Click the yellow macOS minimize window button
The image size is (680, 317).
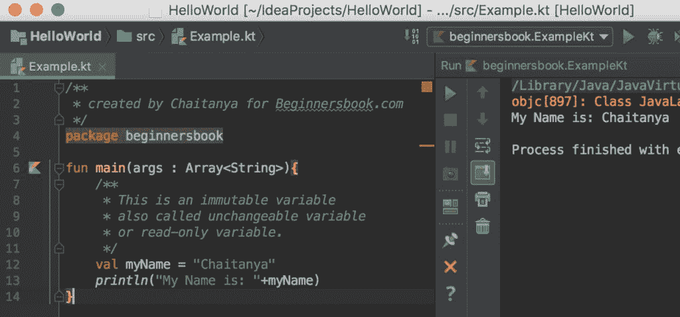tap(37, 9)
